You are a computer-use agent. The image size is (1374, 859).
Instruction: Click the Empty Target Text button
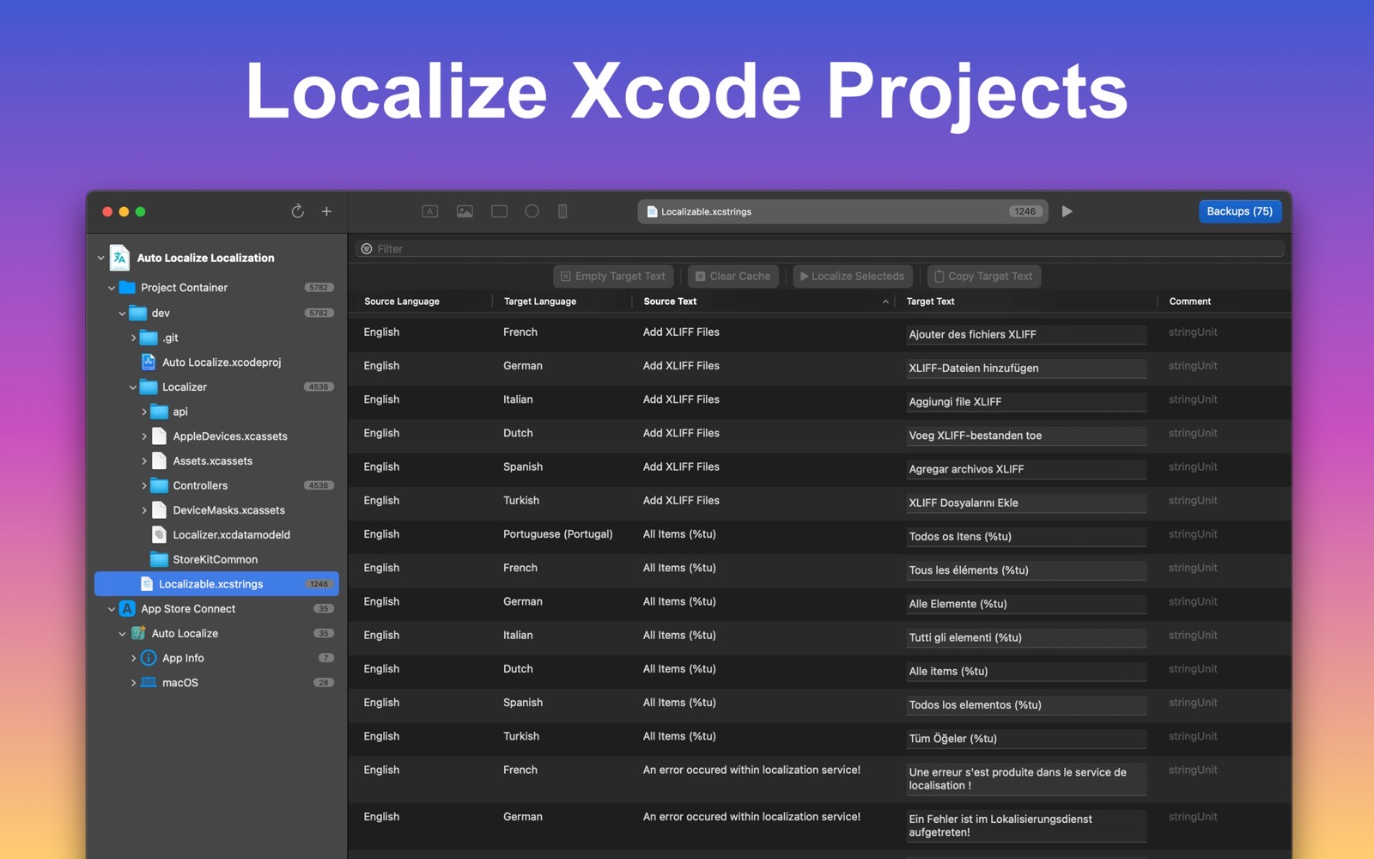(x=613, y=277)
